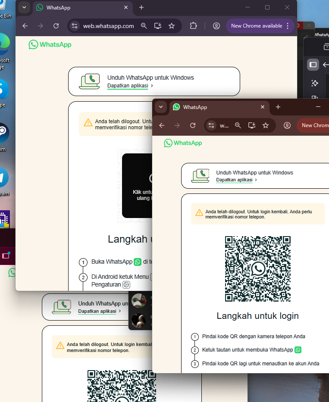This screenshot has height=402, width=329.
Task: Click forward arrow in rear Chrome window
Action: click(40, 26)
